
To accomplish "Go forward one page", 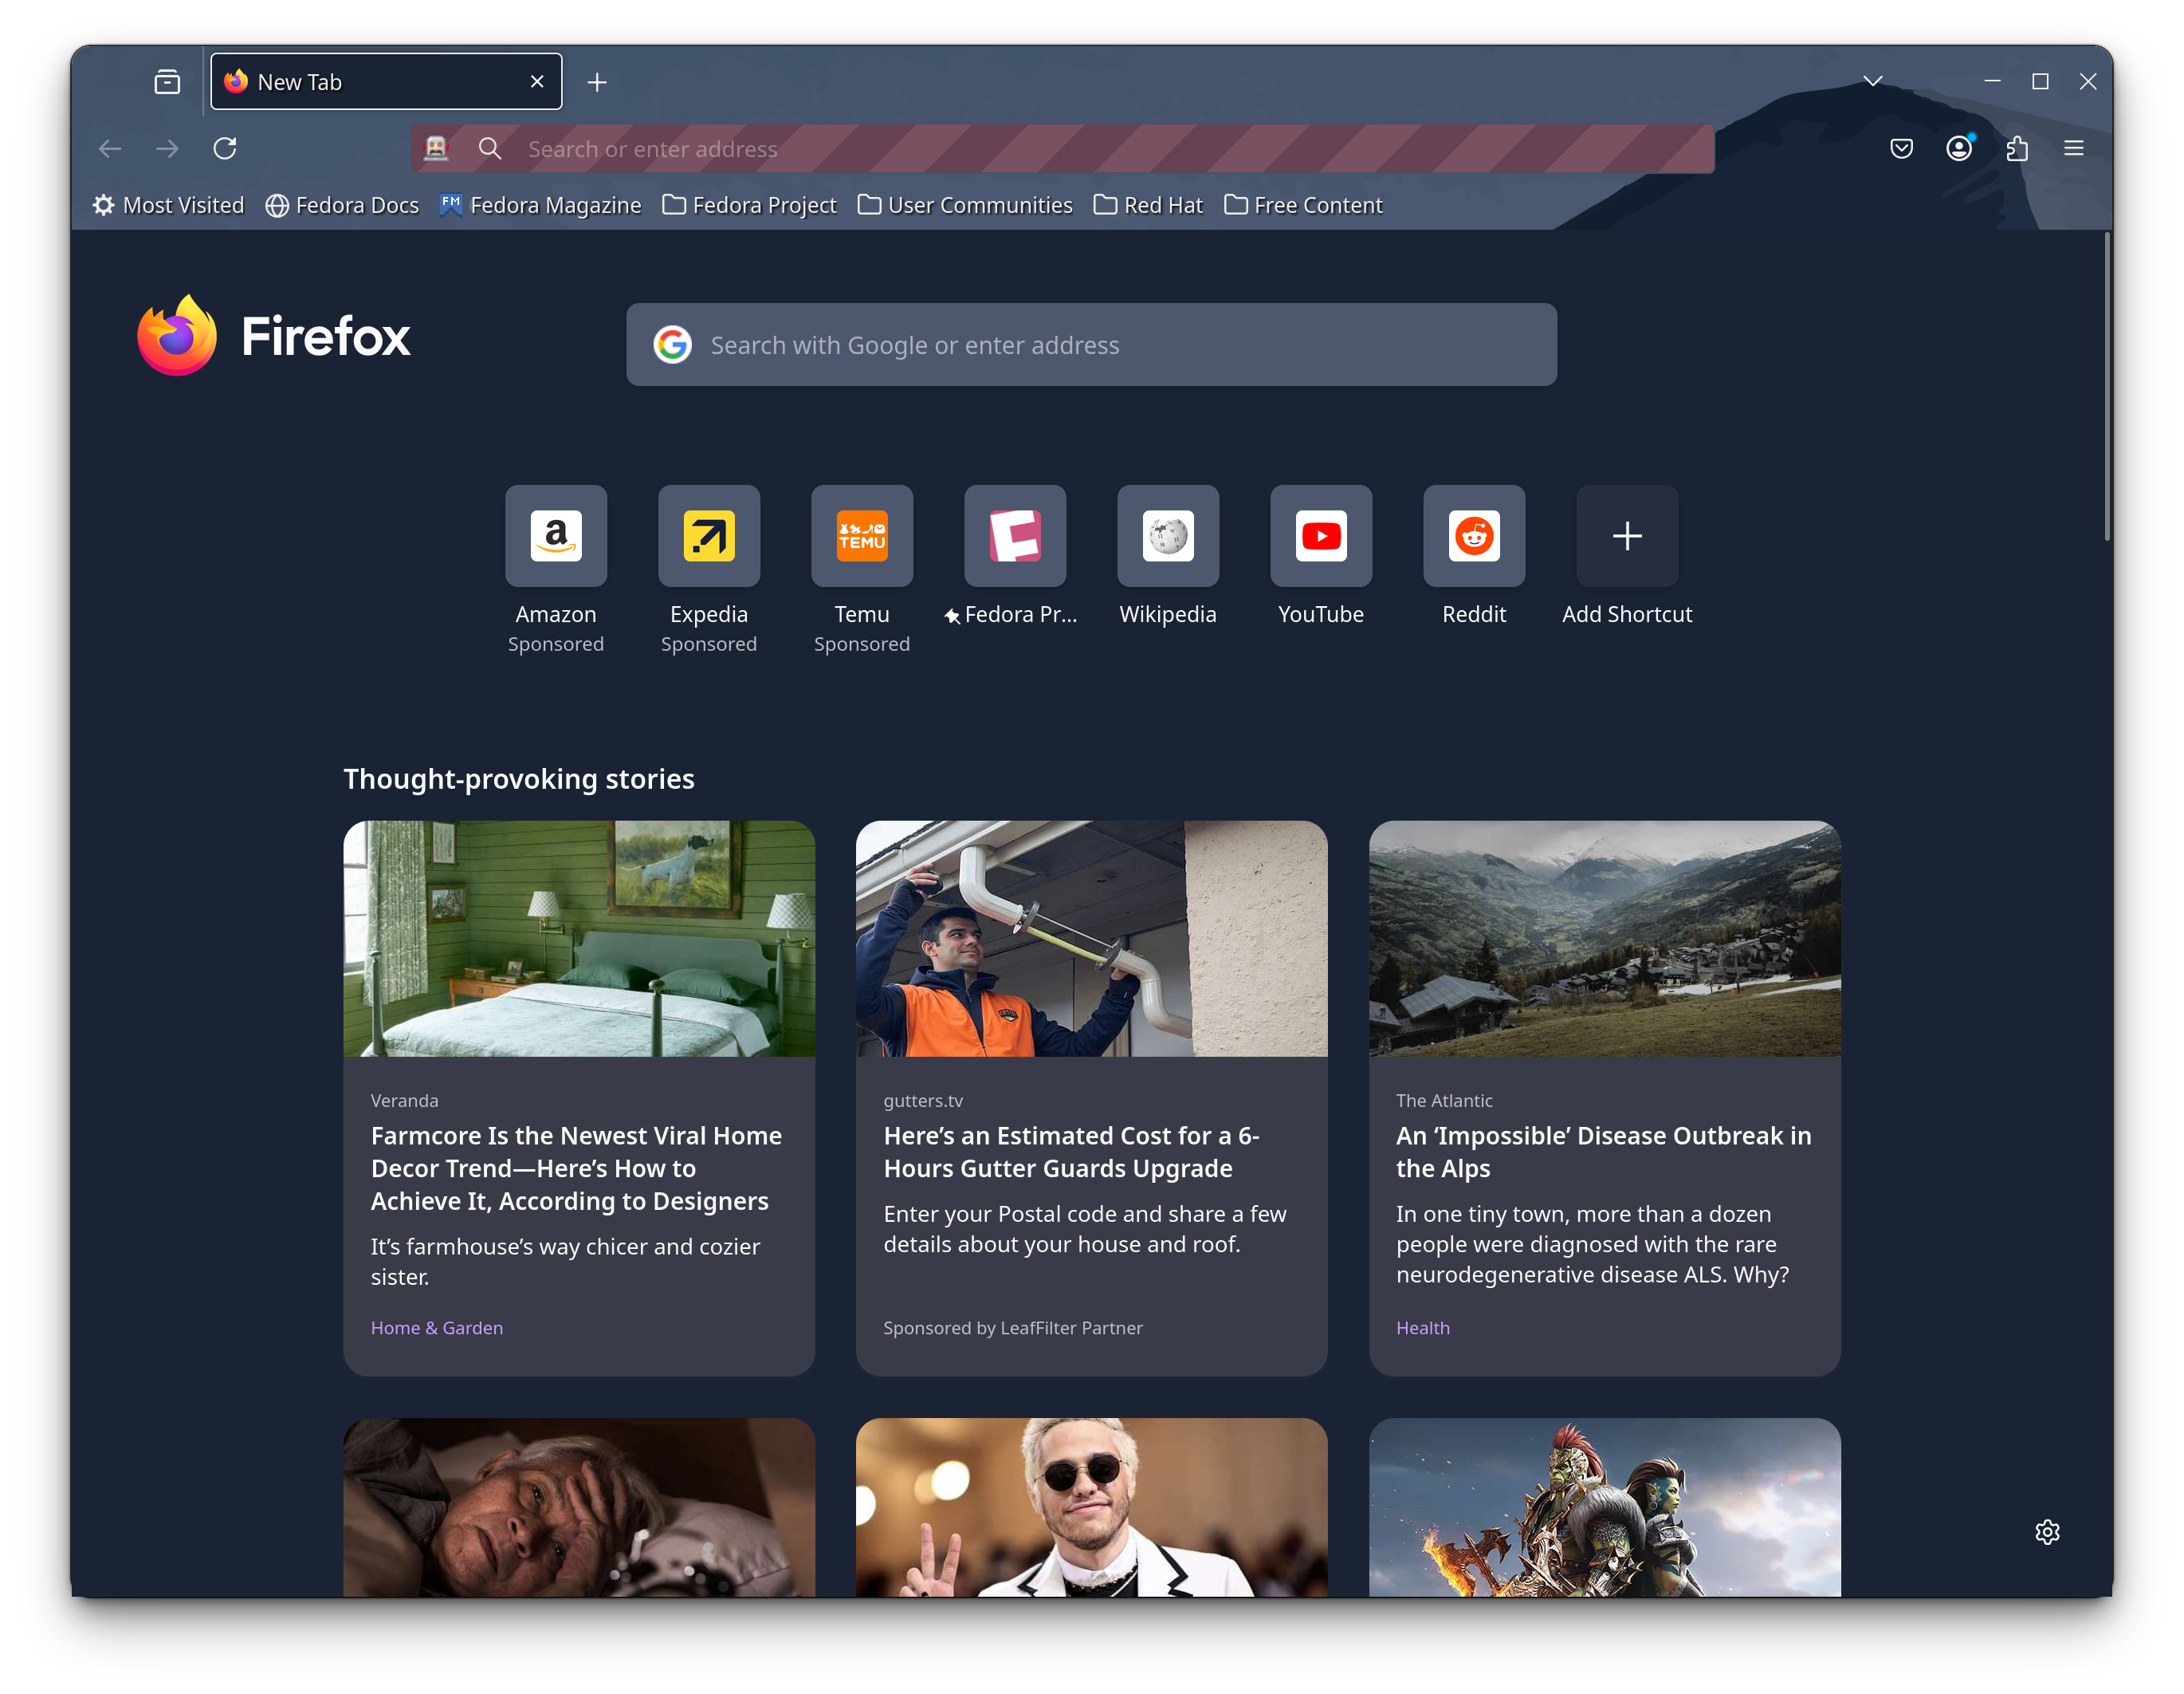I will coord(167,148).
